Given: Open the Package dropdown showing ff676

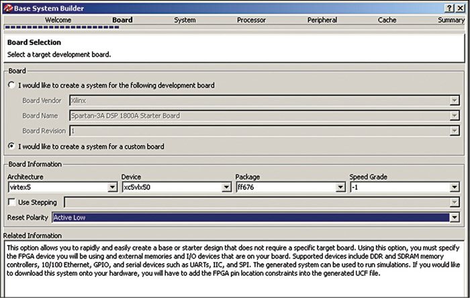Looking at the screenshot, I should tap(340, 188).
